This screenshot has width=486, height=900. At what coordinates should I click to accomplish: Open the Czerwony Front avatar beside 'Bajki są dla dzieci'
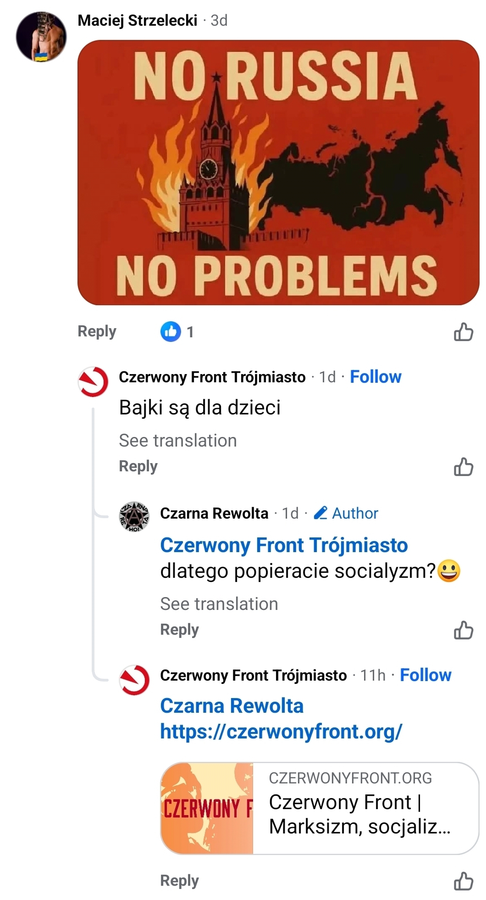[x=93, y=381]
